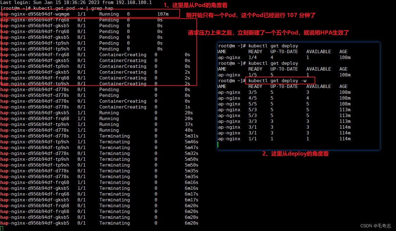Select the gksb5 Terminating row aged 6m16s

(x=99, y=188)
